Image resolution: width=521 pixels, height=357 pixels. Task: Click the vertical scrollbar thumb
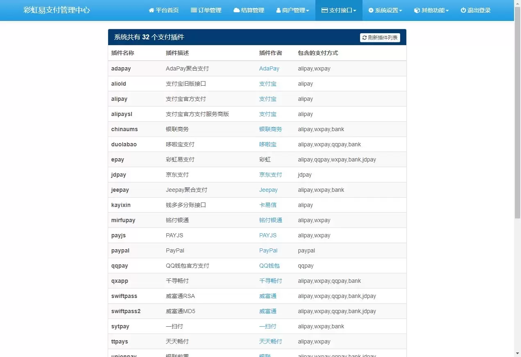[x=517, y=113]
